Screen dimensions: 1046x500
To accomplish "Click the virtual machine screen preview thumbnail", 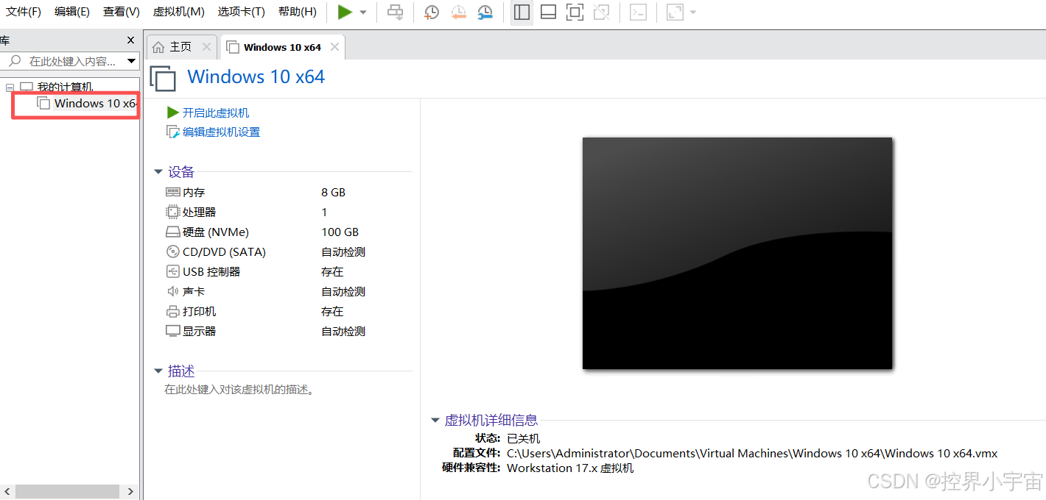I will [x=737, y=253].
